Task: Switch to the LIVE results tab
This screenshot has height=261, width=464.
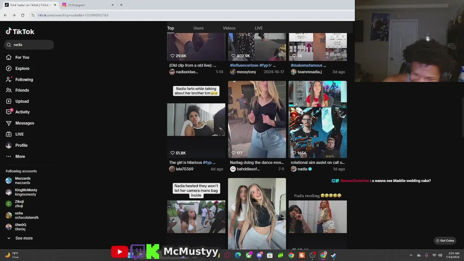Action: point(259,28)
